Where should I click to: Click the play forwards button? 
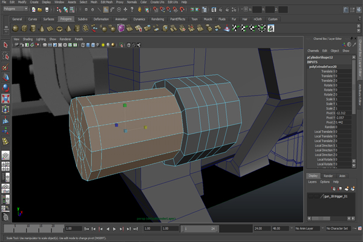click(x=114, y=229)
